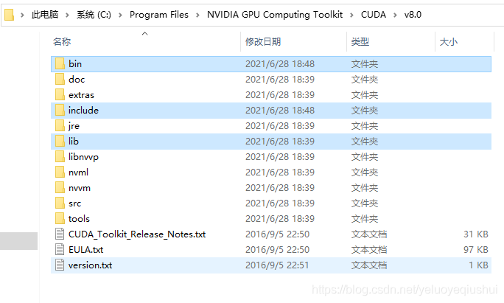
Task: Click the v8.0 breadcrumb segment
Action: [x=413, y=15]
